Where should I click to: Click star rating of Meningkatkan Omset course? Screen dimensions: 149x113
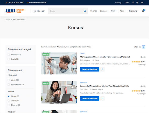pos(136,62)
